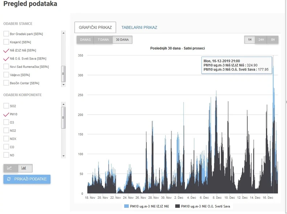This screenshot has width=287, height=214.
Task: Show data for the last 7 DANA
Action: 103,40
